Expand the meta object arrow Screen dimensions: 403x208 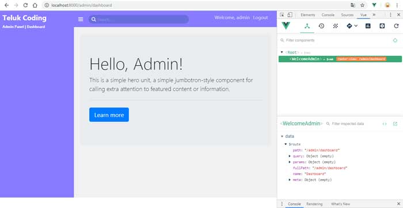point(290,180)
